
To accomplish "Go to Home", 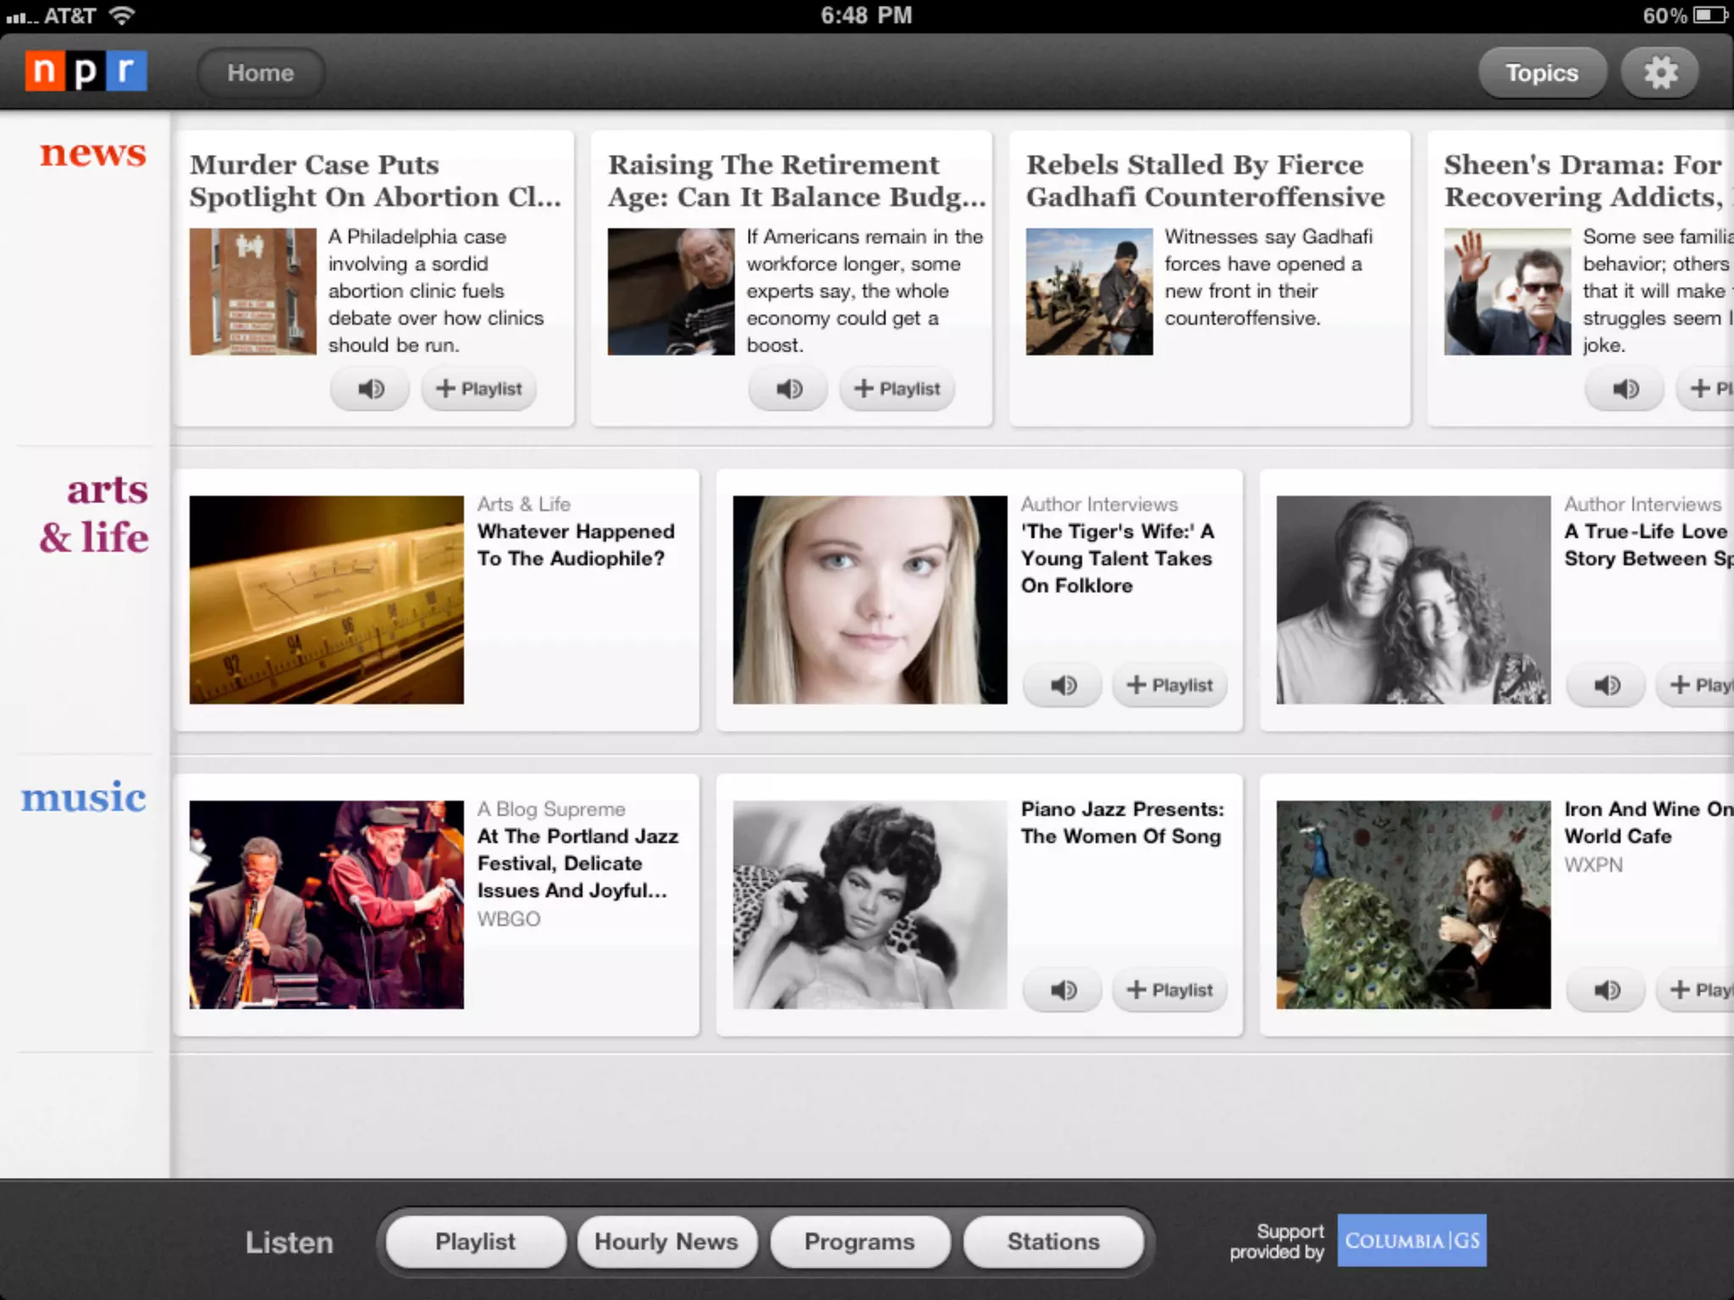I will (260, 73).
